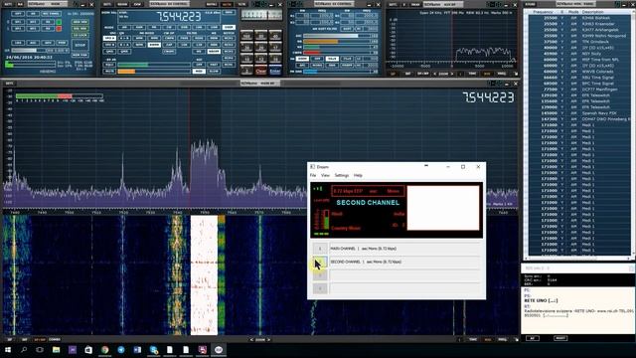Open File Explorer from the taskbar
Viewport: 636px width, 358px height.
tap(56, 349)
